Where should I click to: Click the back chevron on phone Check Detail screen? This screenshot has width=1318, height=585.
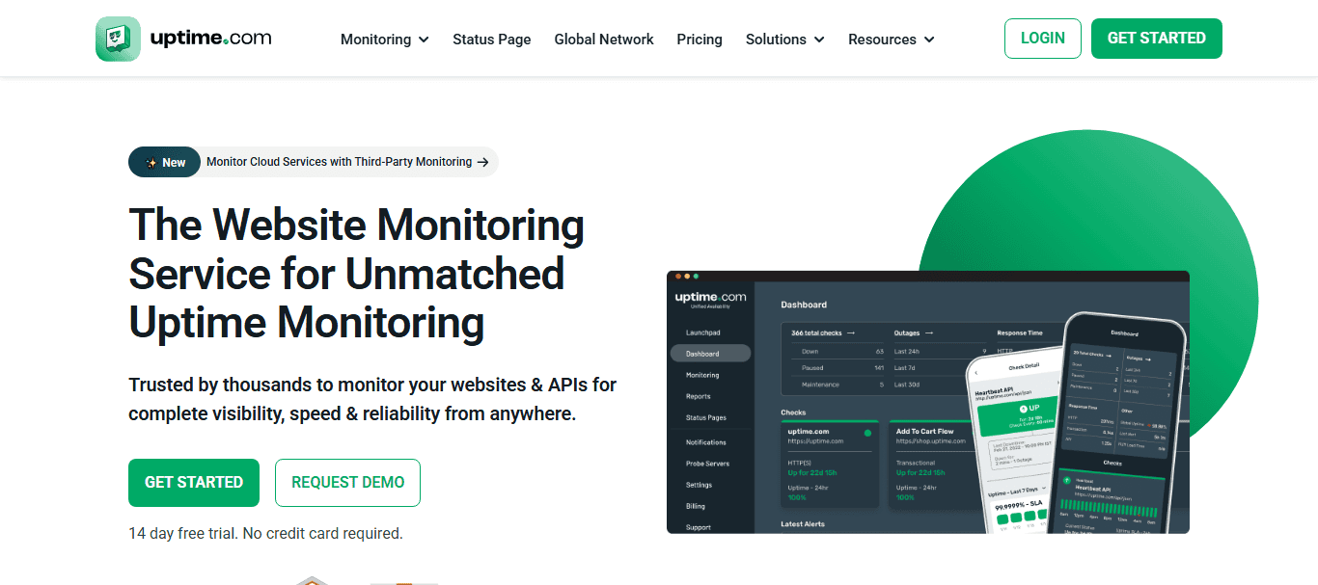975,372
